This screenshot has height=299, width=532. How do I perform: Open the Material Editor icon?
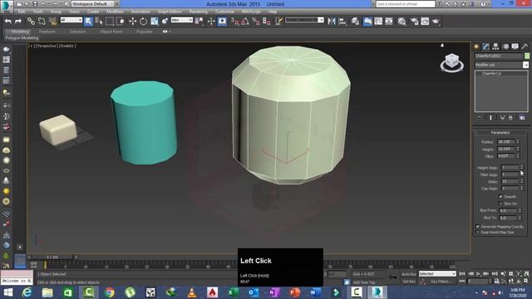pyautogui.click(x=401, y=22)
